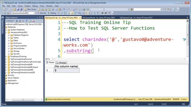The image size is (191, 107).
Task: Open Registered Servers side tab
Action: [3, 25]
